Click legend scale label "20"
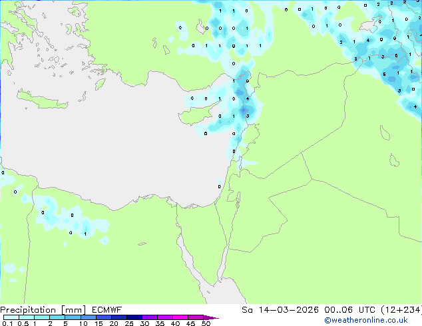The width and height of the screenshot is (422, 326). click(x=114, y=323)
